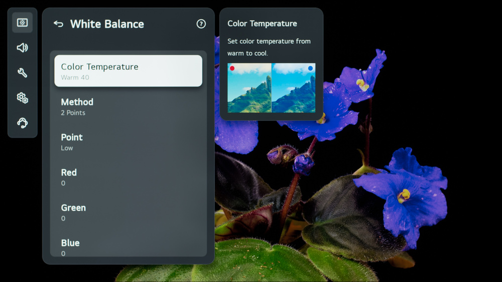The width and height of the screenshot is (502, 282).
Task: Open the Color Temperature Warm 40 setting
Action: coord(128,71)
